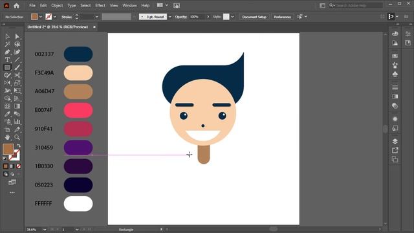Select the Untitled-2 document tab
This screenshot has height=233, width=414.
click(58, 27)
